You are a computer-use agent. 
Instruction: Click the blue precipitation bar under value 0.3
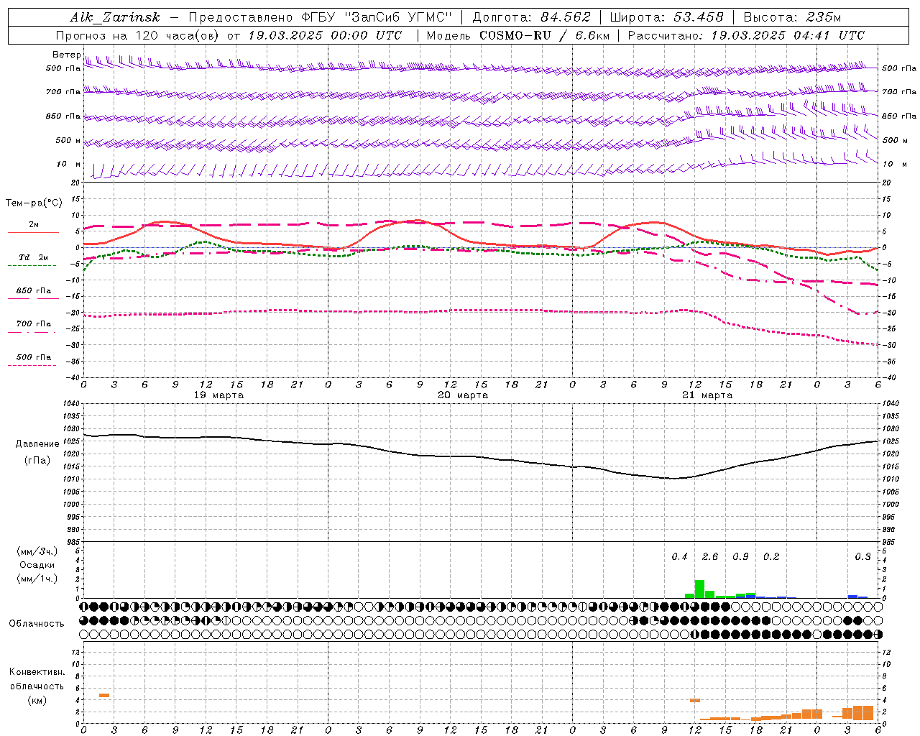(x=852, y=597)
